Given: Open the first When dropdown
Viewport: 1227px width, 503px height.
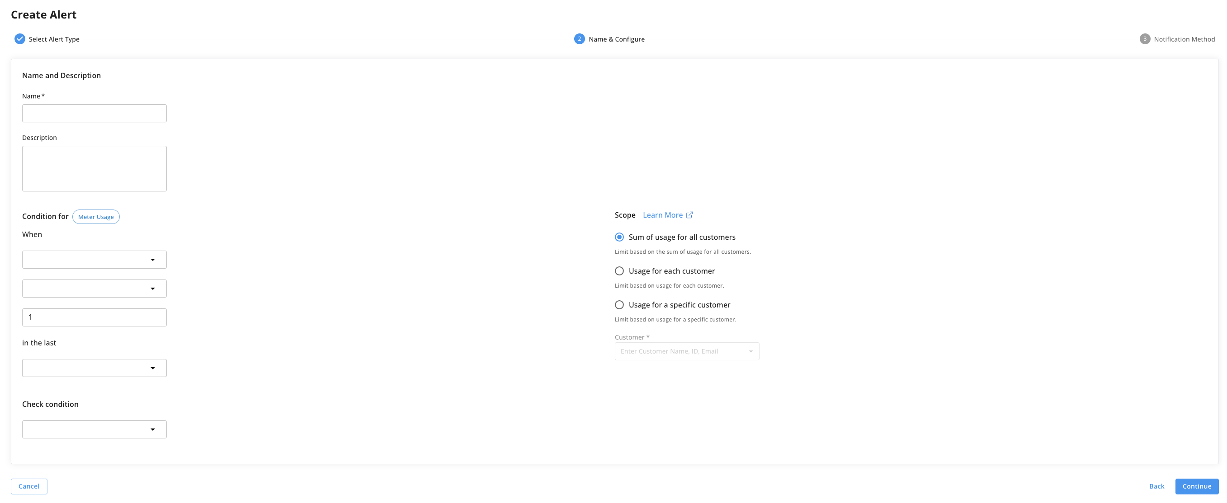Looking at the screenshot, I should pyautogui.click(x=94, y=260).
